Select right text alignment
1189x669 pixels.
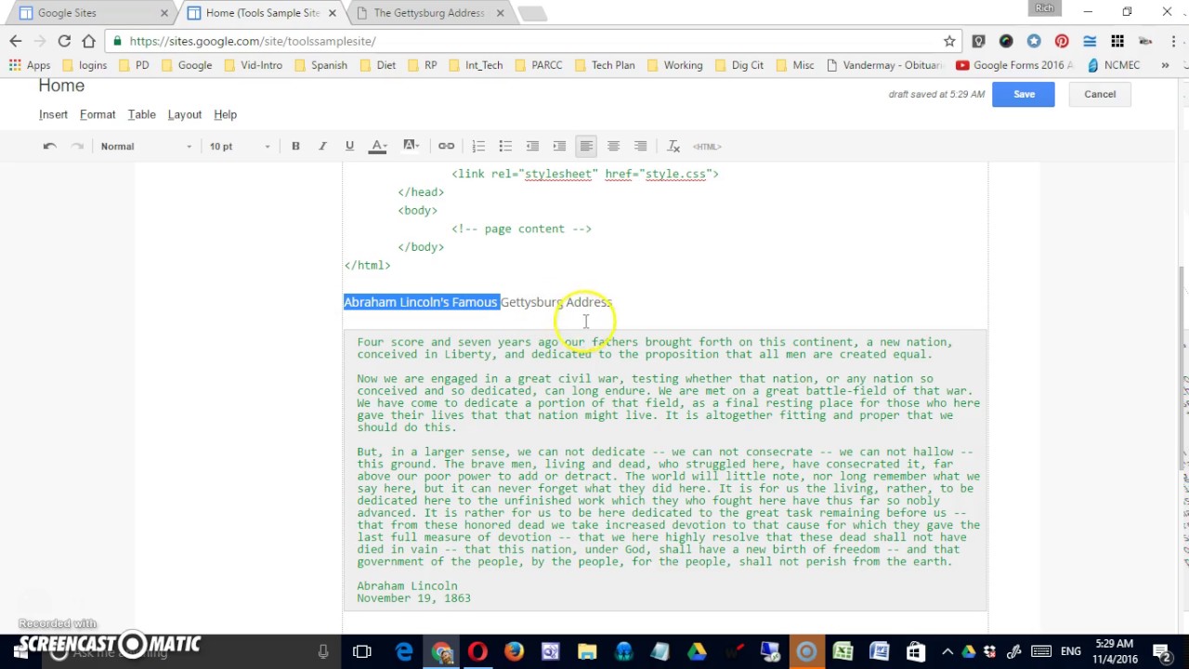640,146
